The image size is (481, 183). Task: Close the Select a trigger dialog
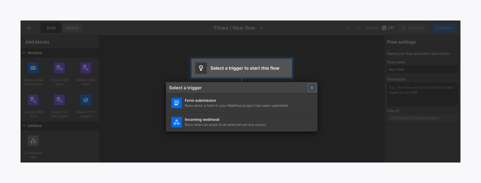pos(312,88)
